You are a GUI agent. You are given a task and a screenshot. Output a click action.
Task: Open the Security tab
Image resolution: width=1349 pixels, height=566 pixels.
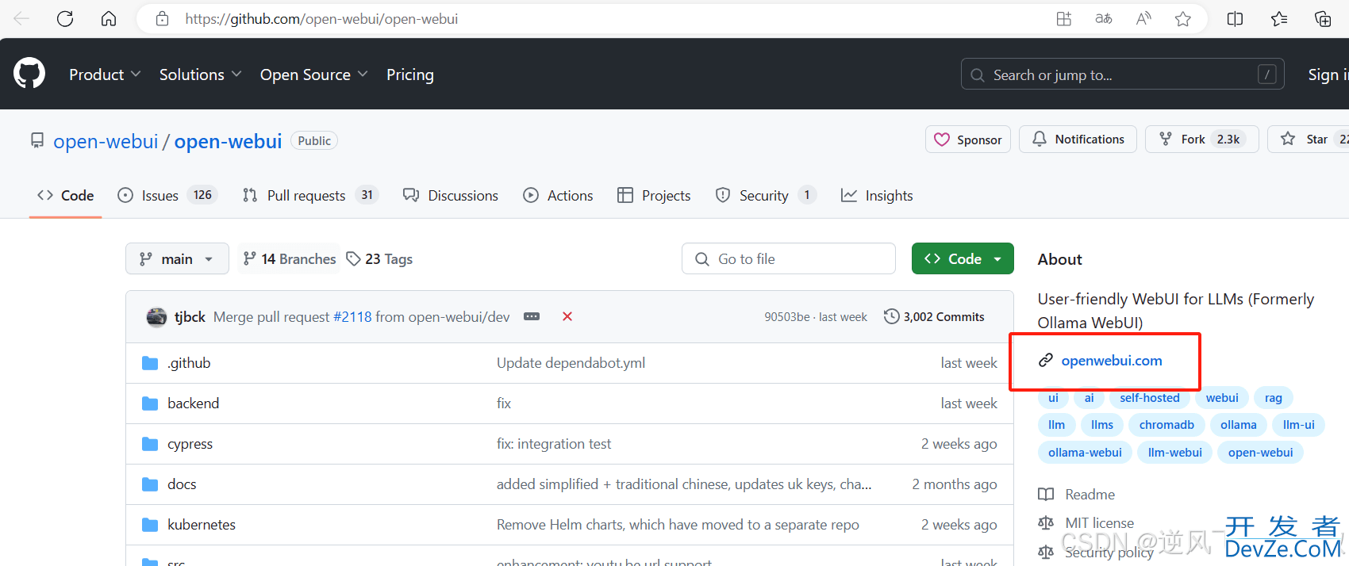pos(766,196)
